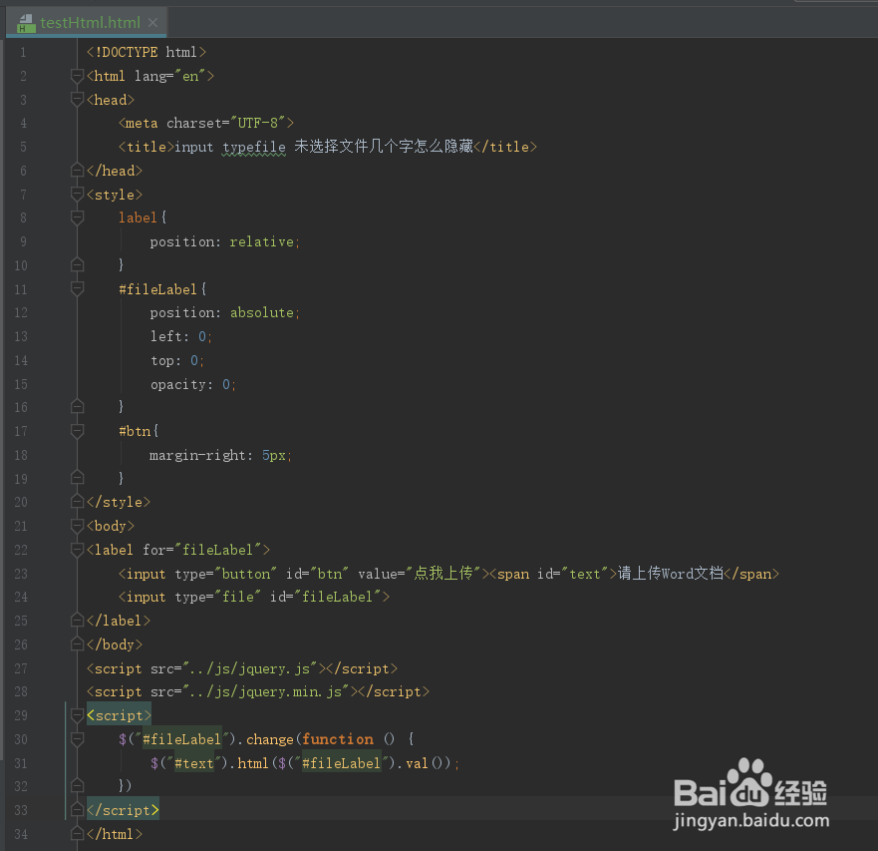Click the top: 0 declaration
Viewport: 878px width, 851px height.
pyautogui.click(x=176, y=360)
